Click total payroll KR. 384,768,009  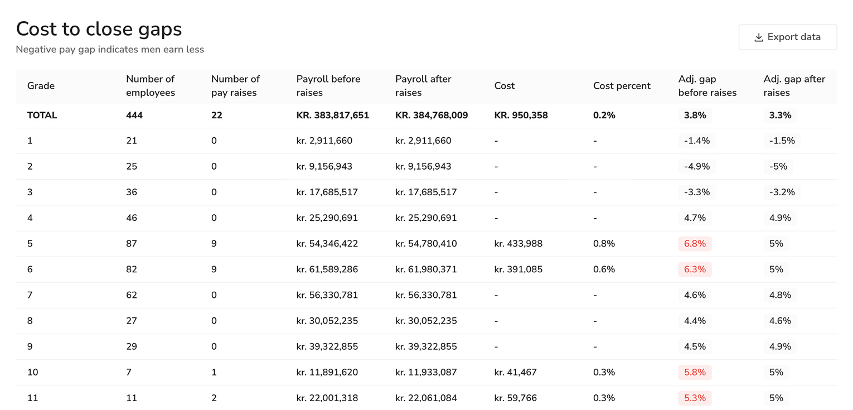pos(432,115)
